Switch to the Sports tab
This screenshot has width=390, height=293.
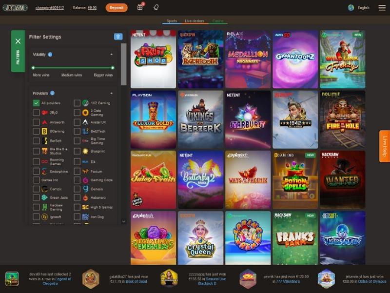pyautogui.click(x=172, y=21)
